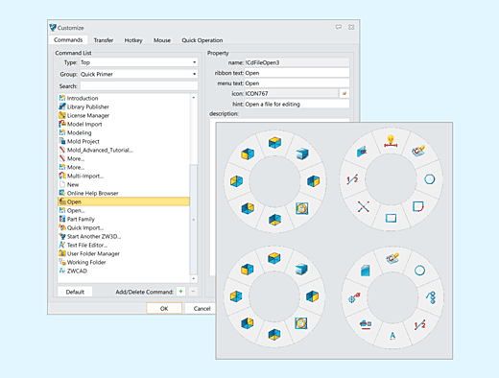
Task: Click the sketch pencil icon in the upper-right wheel
Action: tap(418, 151)
